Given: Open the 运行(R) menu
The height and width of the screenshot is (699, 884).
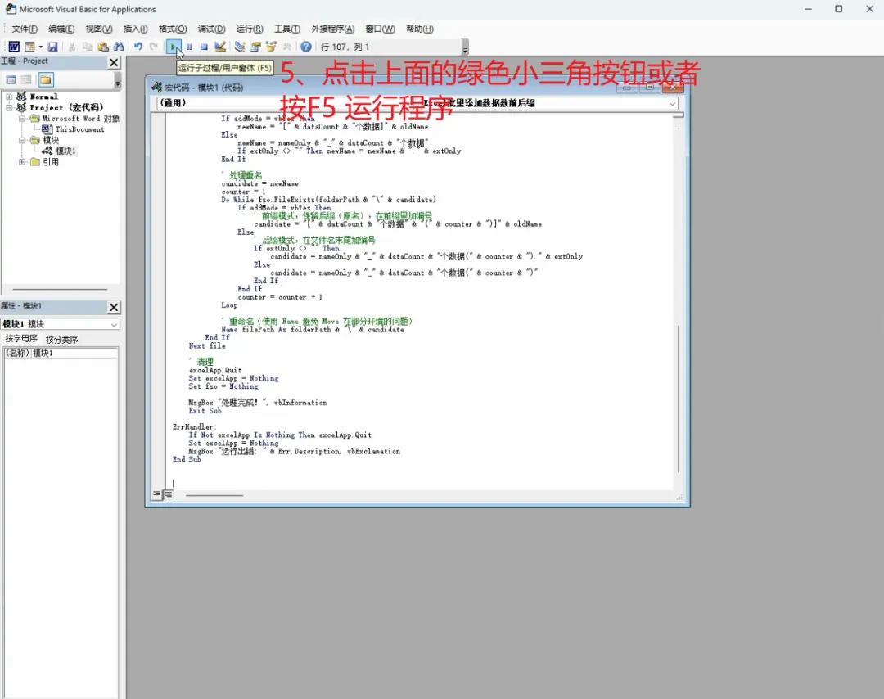Looking at the screenshot, I should [249, 29].
